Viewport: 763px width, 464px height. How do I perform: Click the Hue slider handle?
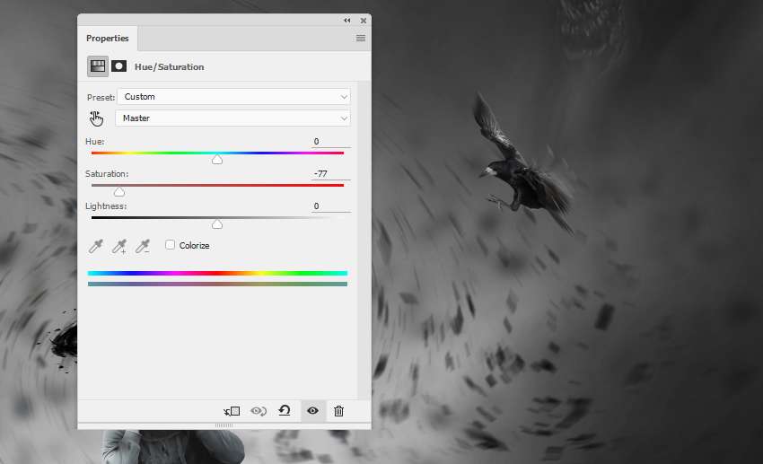217,160
